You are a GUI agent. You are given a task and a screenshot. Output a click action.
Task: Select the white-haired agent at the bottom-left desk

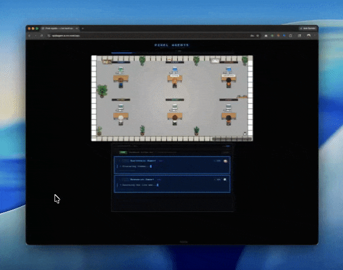[121, 120]
